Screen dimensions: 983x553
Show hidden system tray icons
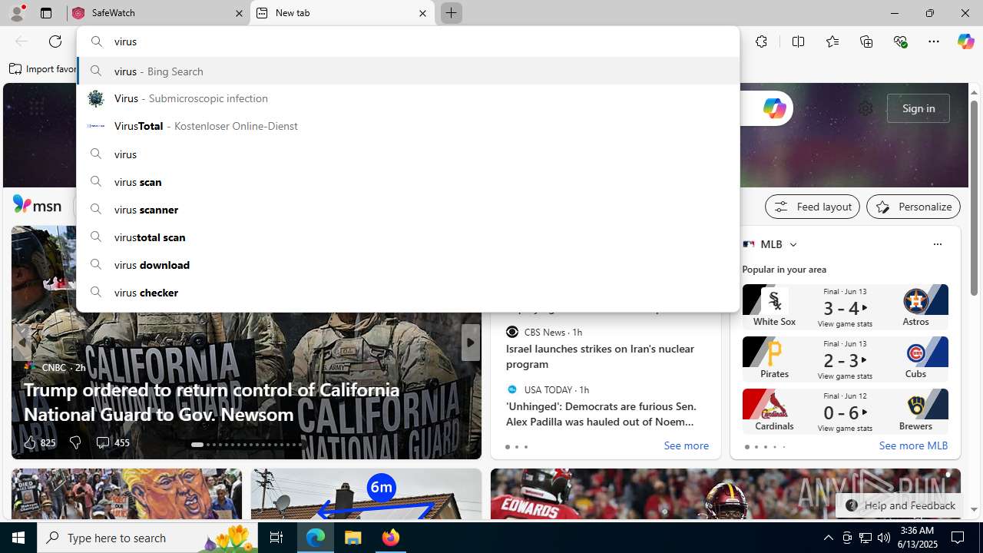[828, 538]
